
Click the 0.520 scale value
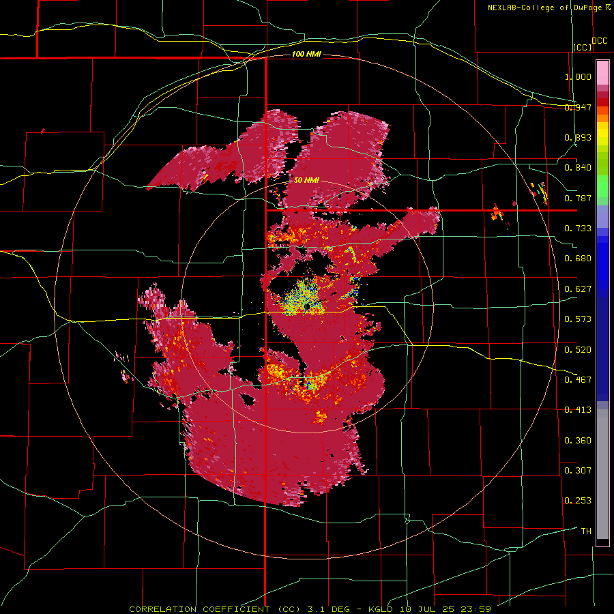[578, 350]
